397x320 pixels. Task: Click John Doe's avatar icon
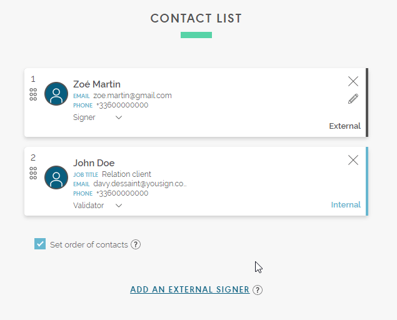(x=56, y=177)
